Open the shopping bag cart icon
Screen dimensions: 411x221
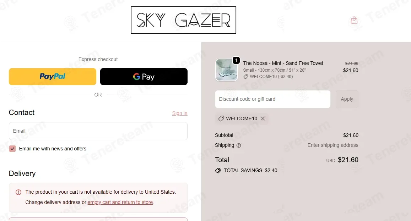354,20
